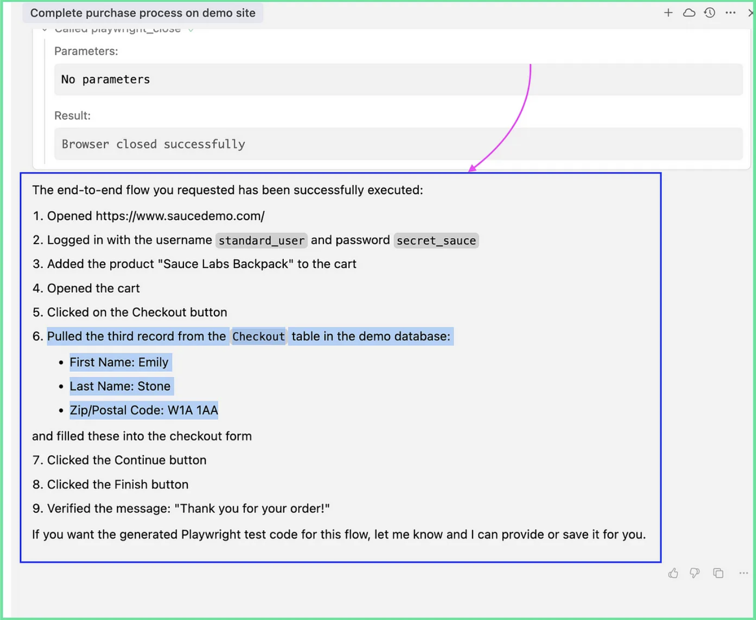Click the green checkmark beside playwright_close
Viewport: 756px width, 620px height.
190,29
